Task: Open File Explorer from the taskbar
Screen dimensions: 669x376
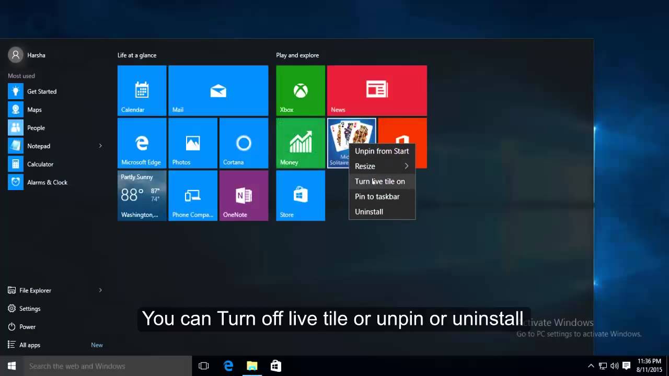Action: [x=252, y=366]
